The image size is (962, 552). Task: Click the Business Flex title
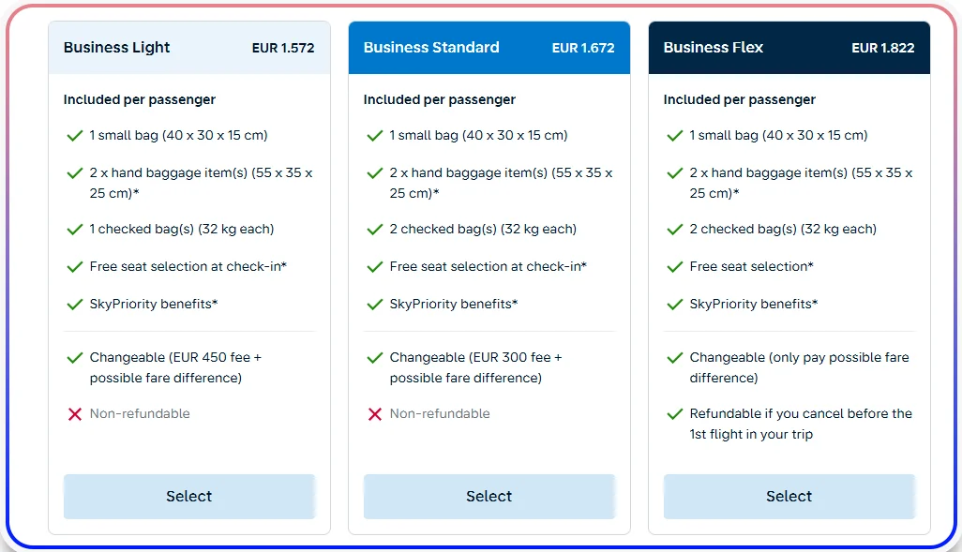pyautogui.click(x=714, y=47)
